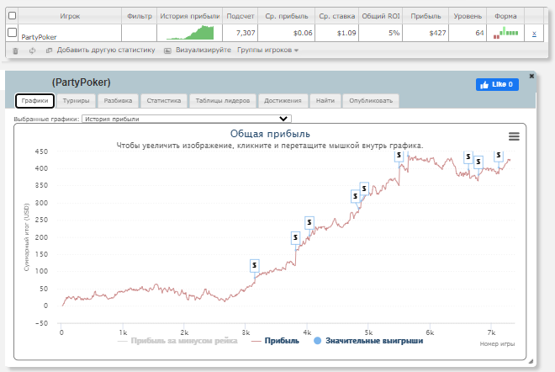Close the PartyPoker graph panel
555x372 pixels.
tap(531, 76)
